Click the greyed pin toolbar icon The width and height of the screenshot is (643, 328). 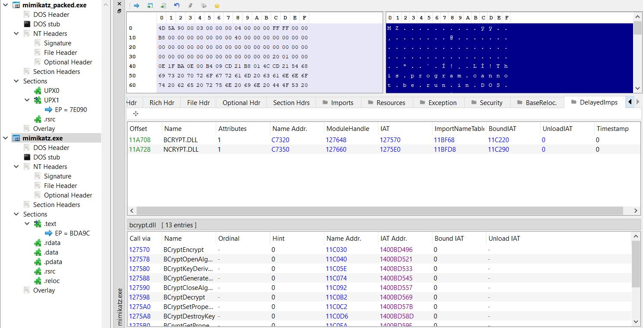coord(190,6)
